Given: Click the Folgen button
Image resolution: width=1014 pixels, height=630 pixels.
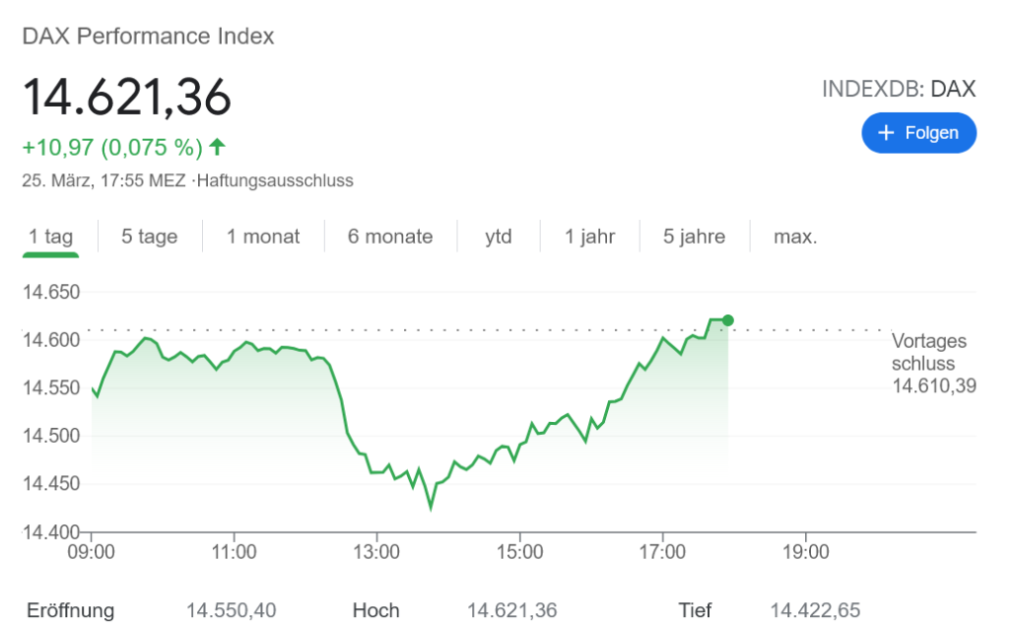Looking at the screenshot, I should 918,133.
